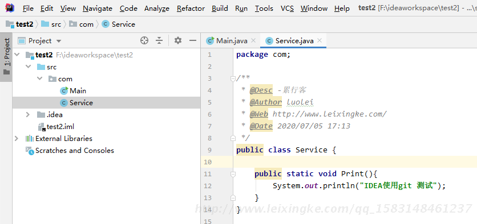Close the Service.java tab

(x=320, y=40)
